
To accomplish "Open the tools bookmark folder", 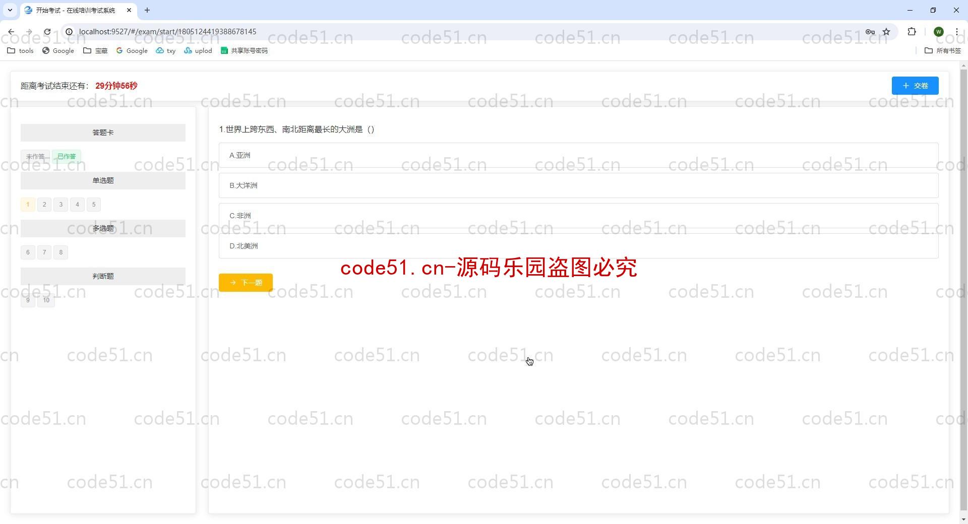I will (x=21, y=51).
